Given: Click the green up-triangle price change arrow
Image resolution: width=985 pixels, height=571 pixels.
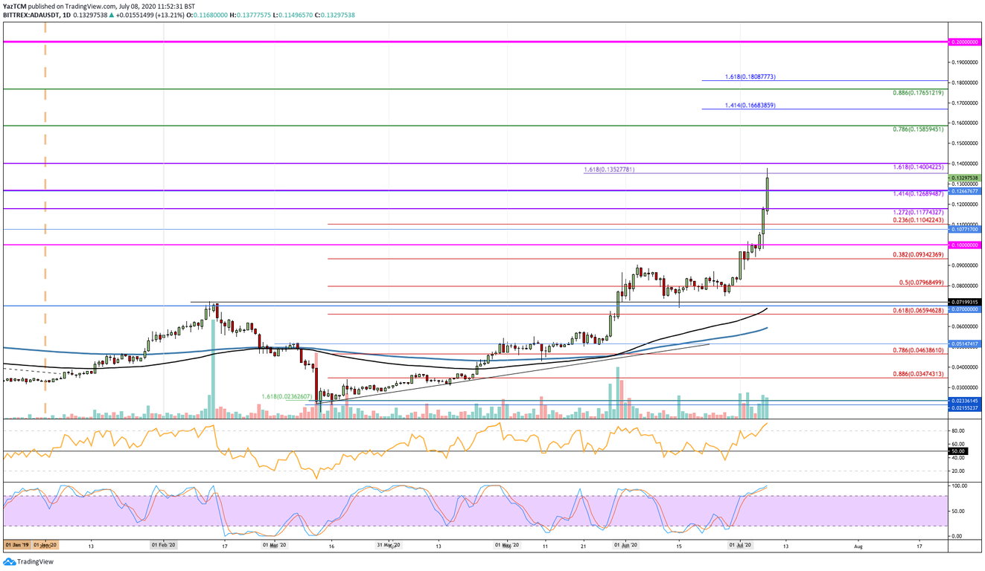Looking at the screenshot, I should click(110, 14).
